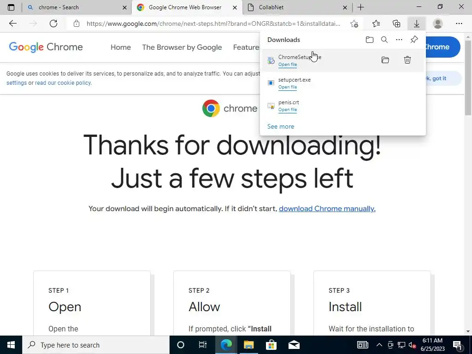Show ChromeSetup.exe in folder
472x354 pixels.
point(385,60)
